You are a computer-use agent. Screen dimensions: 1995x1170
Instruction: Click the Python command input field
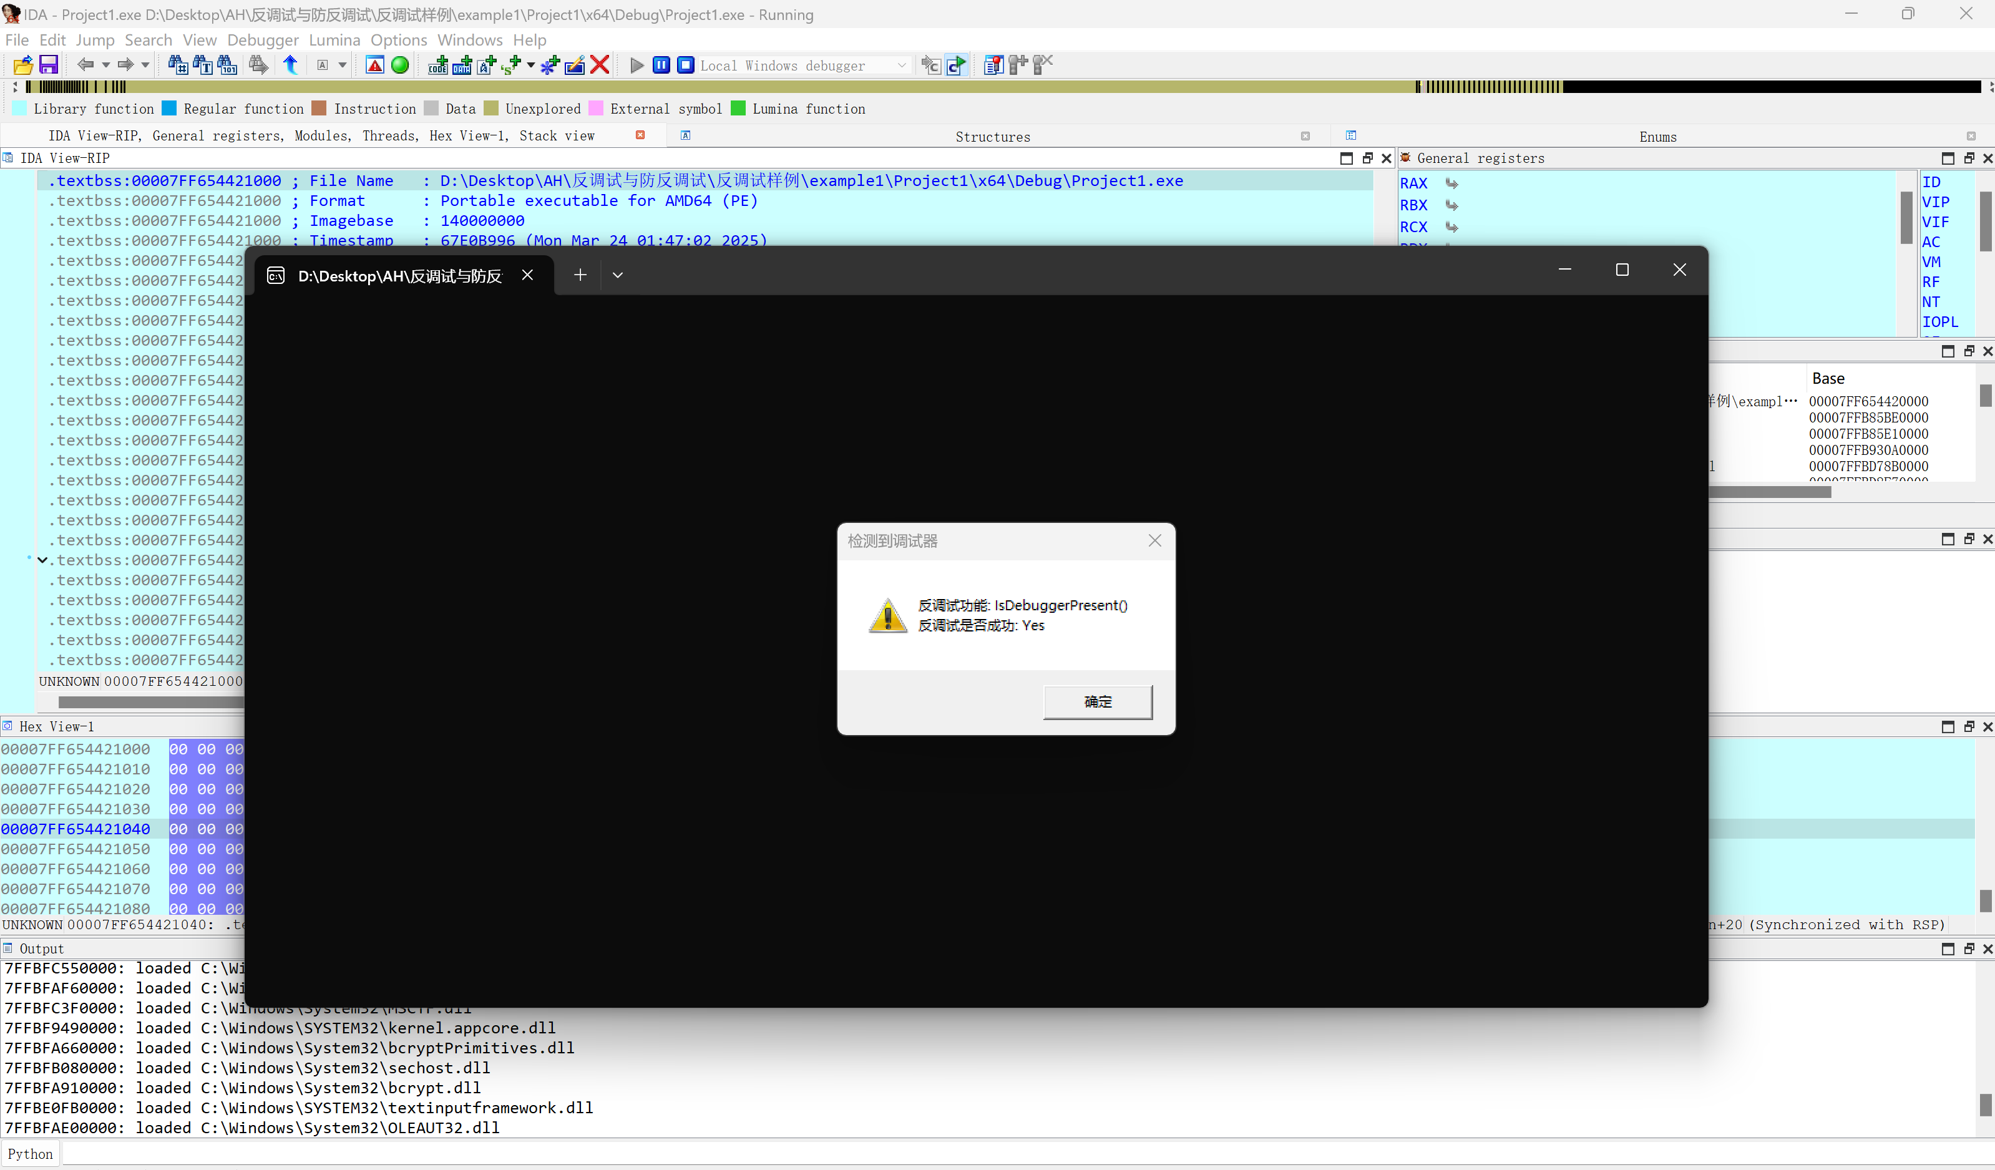(x=950, y=1154)
